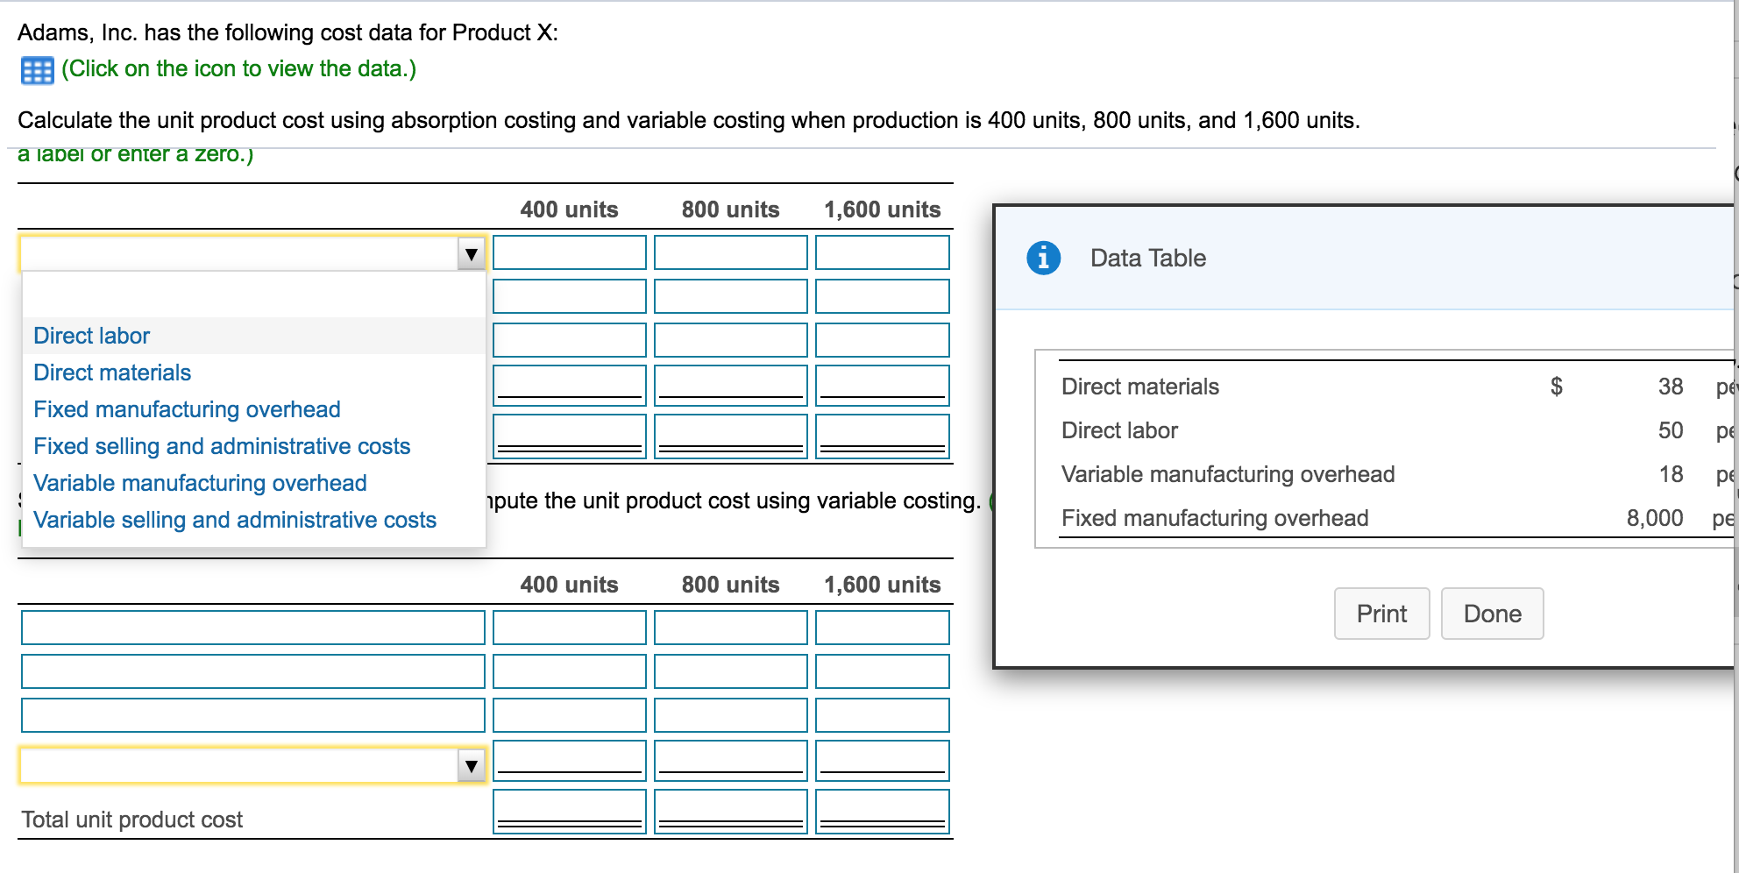Image resolution: width=1739 pixels, height=873 pixels.
Task: Click absorption total 1,600 units double-underlined field
Action: 883,436
